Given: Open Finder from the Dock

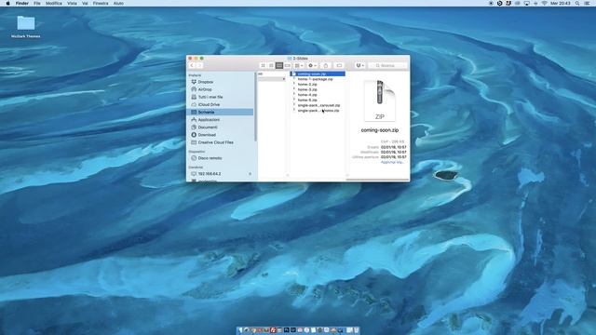Looking at the screenshot, I should click(240, 330).
